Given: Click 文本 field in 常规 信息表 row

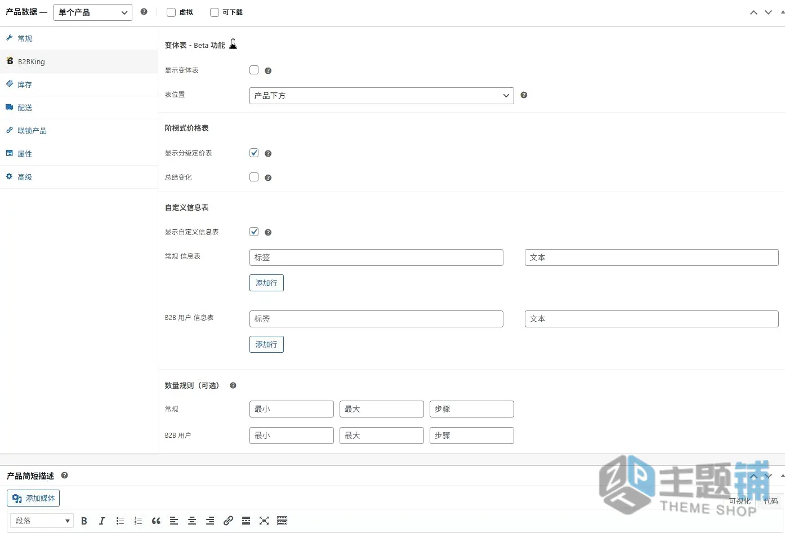Looking at the screenshot, I should (x=652, y=257).
